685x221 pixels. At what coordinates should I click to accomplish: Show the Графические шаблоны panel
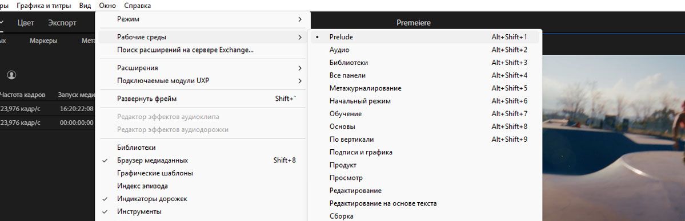[x=203, y=173]
